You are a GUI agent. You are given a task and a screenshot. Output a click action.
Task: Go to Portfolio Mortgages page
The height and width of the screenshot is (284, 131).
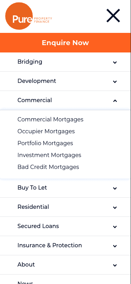pos(45,143)
